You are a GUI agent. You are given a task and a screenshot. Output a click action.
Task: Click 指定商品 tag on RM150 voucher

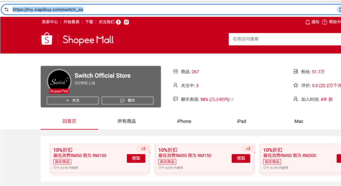[x=167, y=162]
